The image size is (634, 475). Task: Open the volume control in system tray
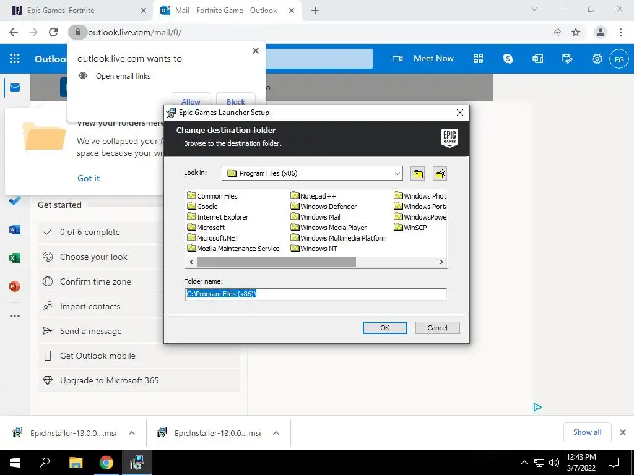554,463
